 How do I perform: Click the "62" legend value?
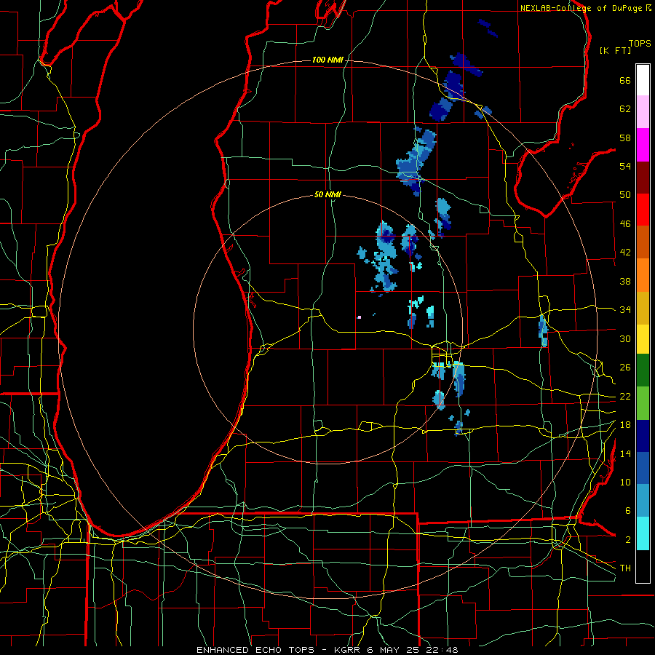tap(625, 109)
